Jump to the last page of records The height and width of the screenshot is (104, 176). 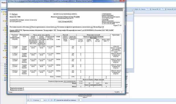tap(52, 100)
